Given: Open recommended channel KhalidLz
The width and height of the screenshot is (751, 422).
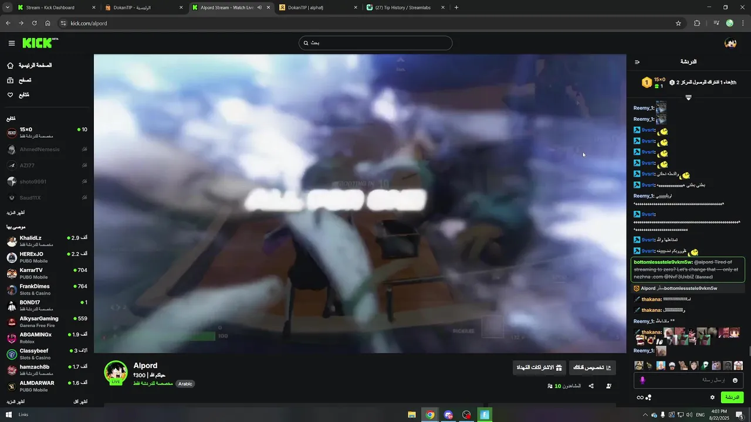Looking at the screenshot, I should (x=47, y=241).
